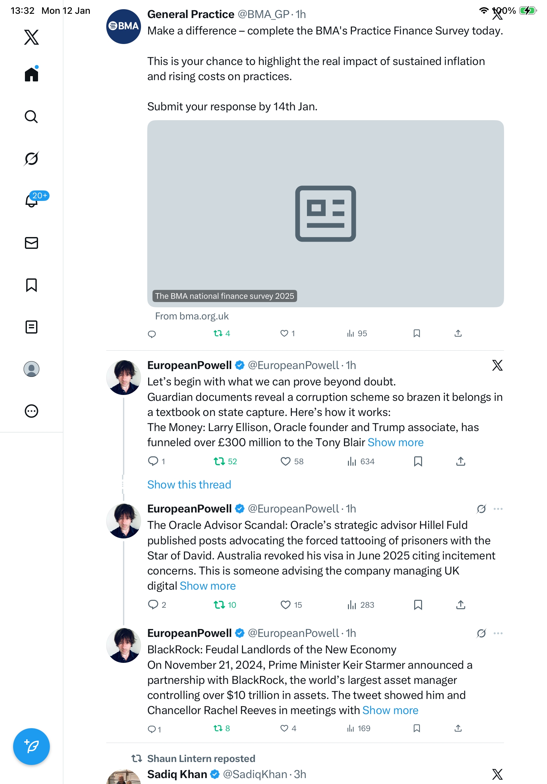This screenshot has width=547, height=784.
Task: Open Grok from the sidebar
Action: pyautogui.click(x=31, y=159)
